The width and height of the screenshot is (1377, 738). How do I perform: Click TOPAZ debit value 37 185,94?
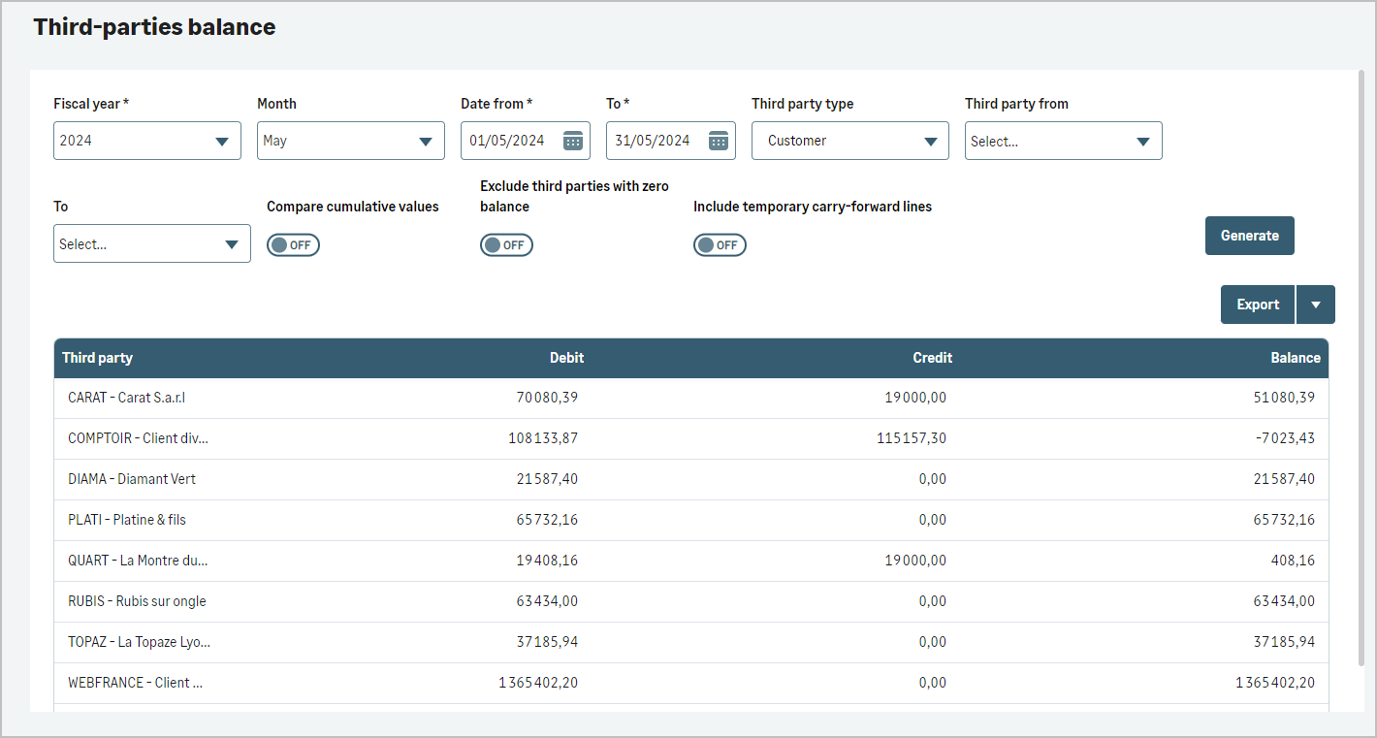coord(547,642)
